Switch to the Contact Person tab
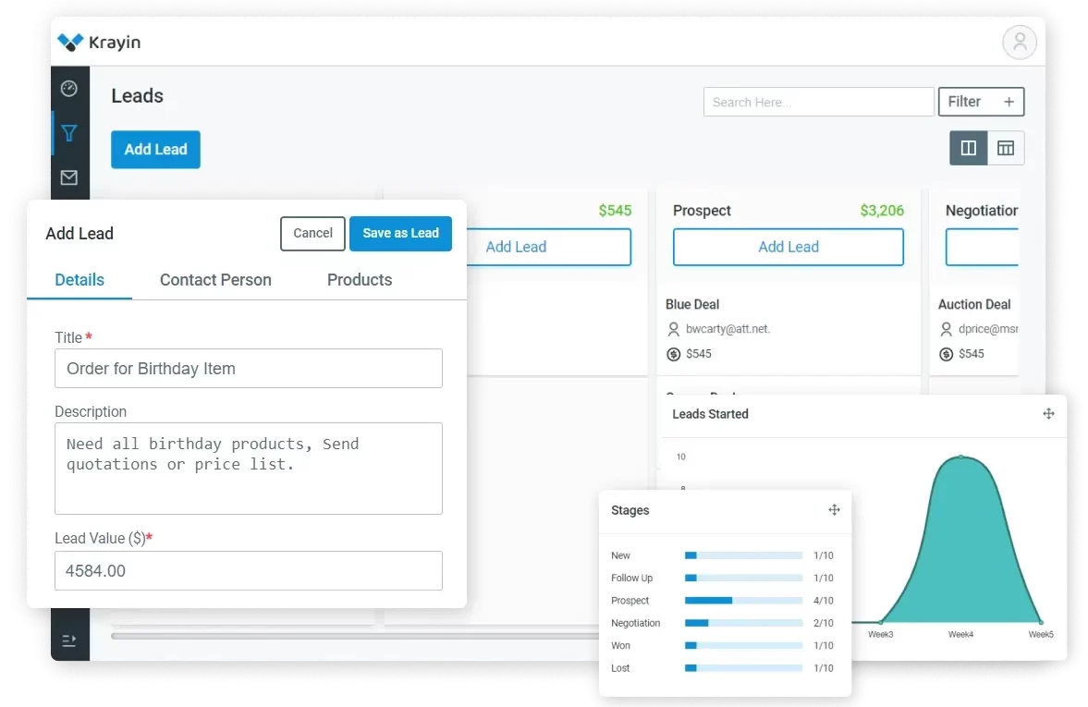The image size is (1088, 707). (215, 280)
